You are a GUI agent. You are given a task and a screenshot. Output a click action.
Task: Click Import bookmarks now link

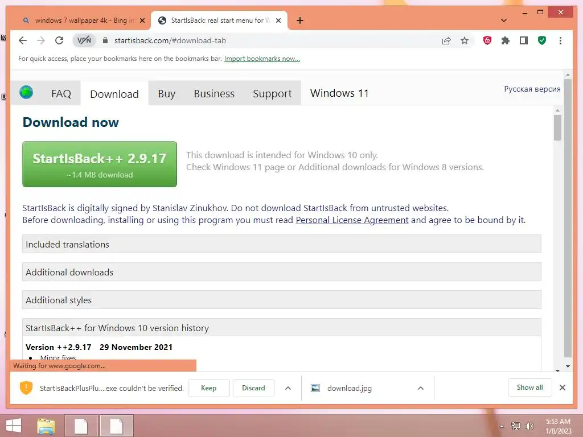(x=262, y=59)
